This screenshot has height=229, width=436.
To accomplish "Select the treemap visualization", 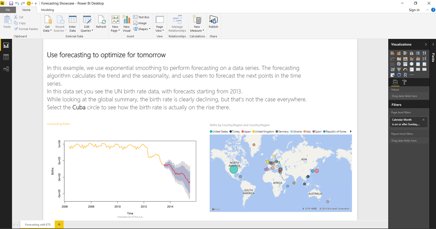I will [x=405, y=64].
